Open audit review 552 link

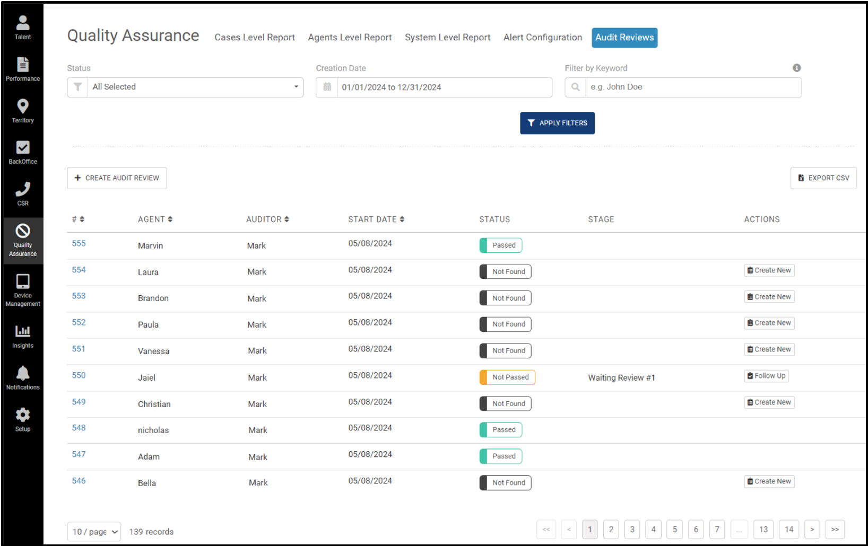coord(79,322)
